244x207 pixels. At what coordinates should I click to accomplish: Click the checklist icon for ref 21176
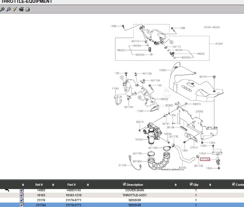pos(22,200)
